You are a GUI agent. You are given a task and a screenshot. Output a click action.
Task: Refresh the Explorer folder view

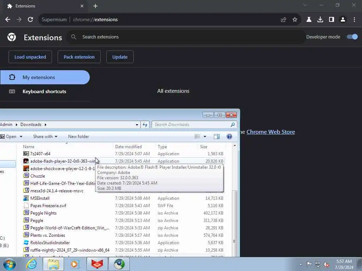click(x=145, y=125)
